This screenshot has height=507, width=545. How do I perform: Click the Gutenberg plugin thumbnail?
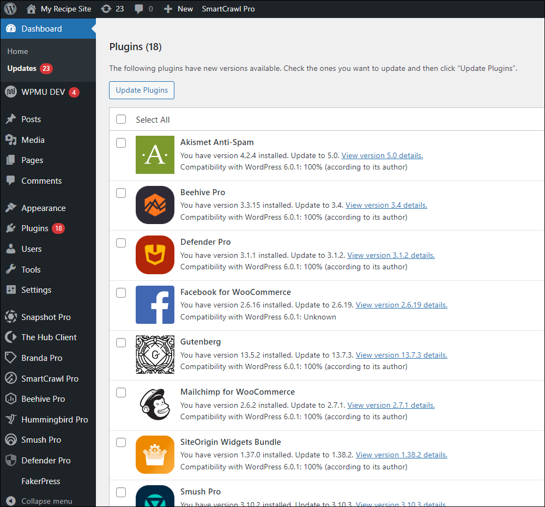[155, 355]
